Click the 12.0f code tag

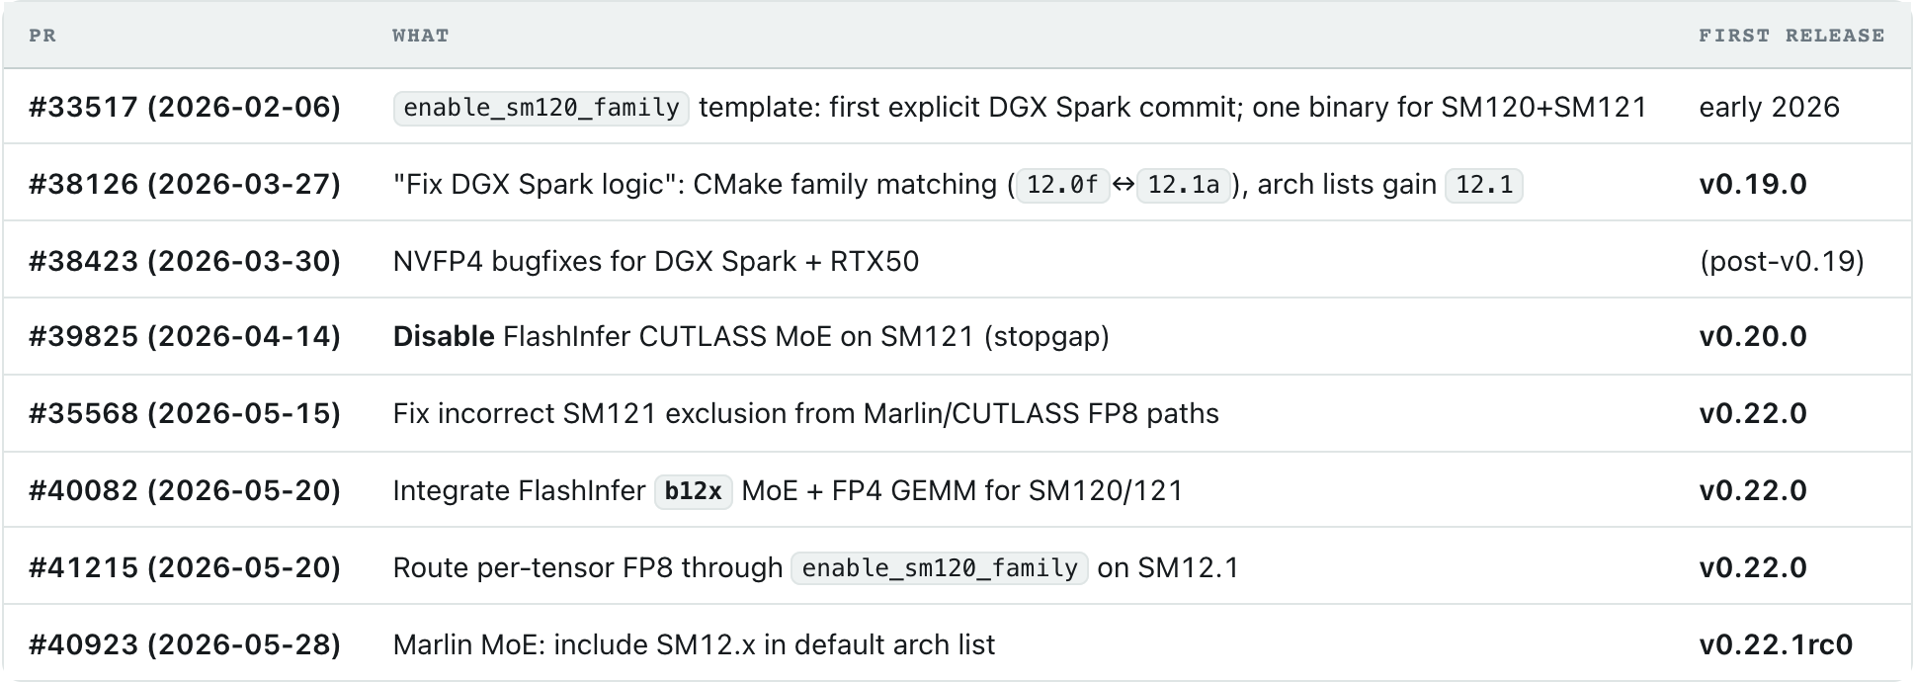pos(1062,184)
